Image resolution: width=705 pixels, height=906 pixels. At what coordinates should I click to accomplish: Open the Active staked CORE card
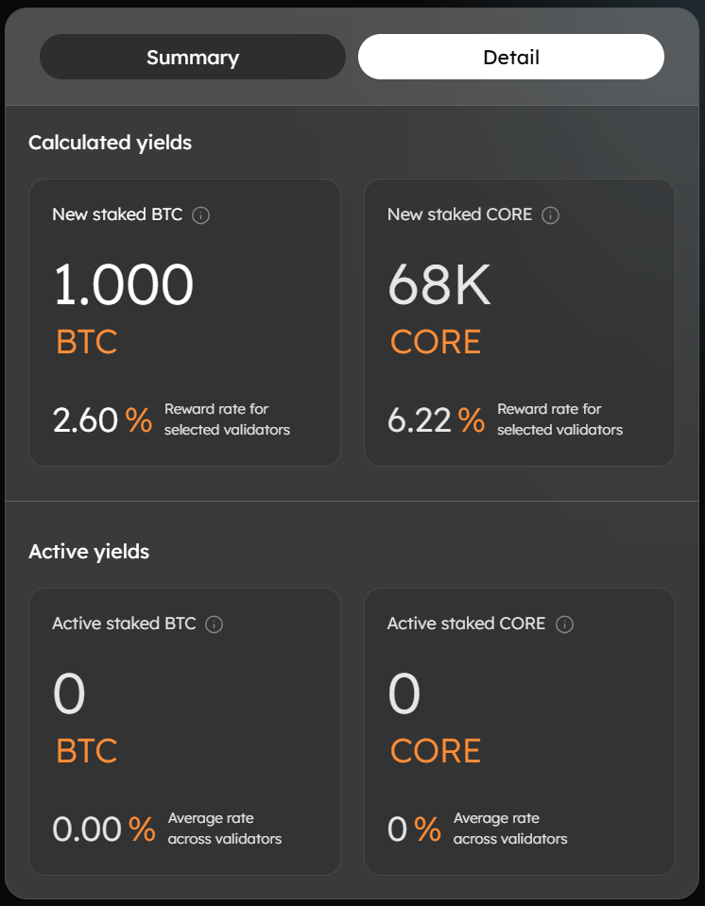coord(519,730)
